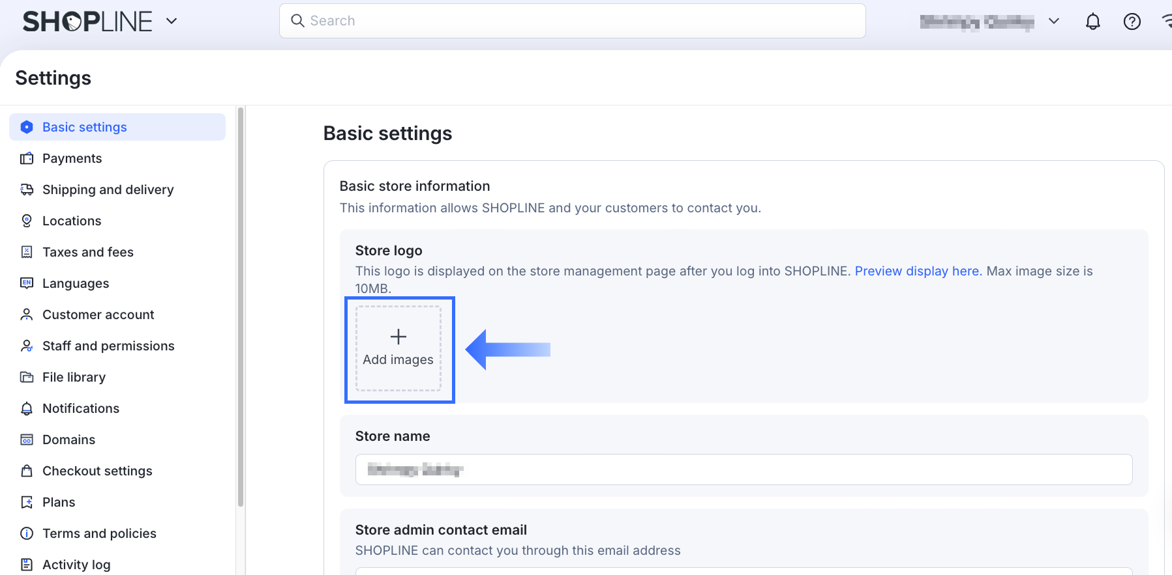Click the top Search field
1172x575 pixels.
pyautogui.click(x=573, y=21)
